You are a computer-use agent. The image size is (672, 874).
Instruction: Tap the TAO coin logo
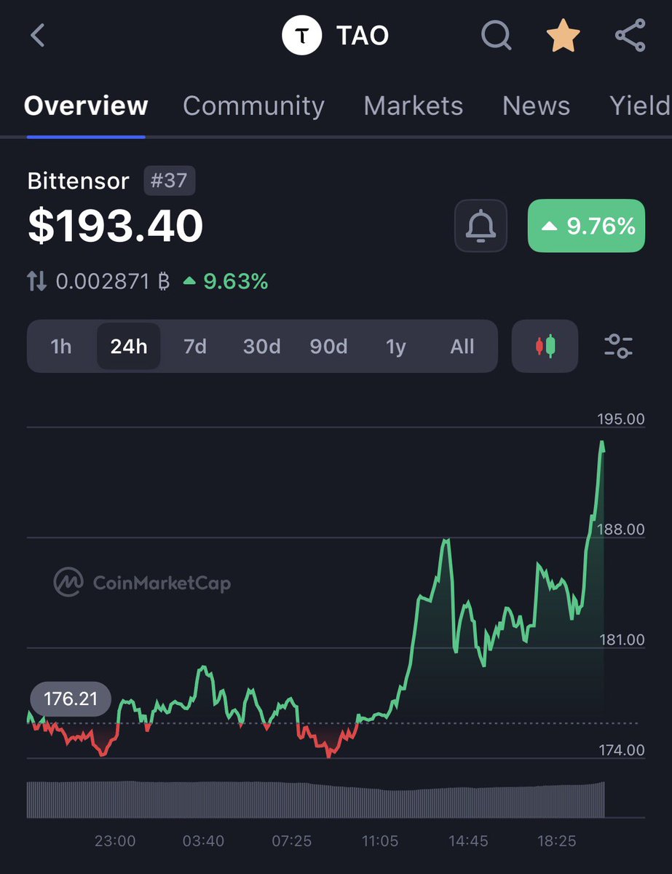coord(302,35)
